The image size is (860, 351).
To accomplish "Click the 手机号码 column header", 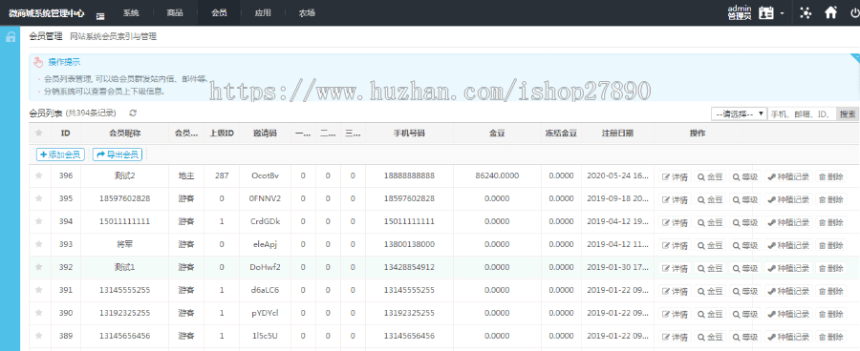I will [409, 134].
